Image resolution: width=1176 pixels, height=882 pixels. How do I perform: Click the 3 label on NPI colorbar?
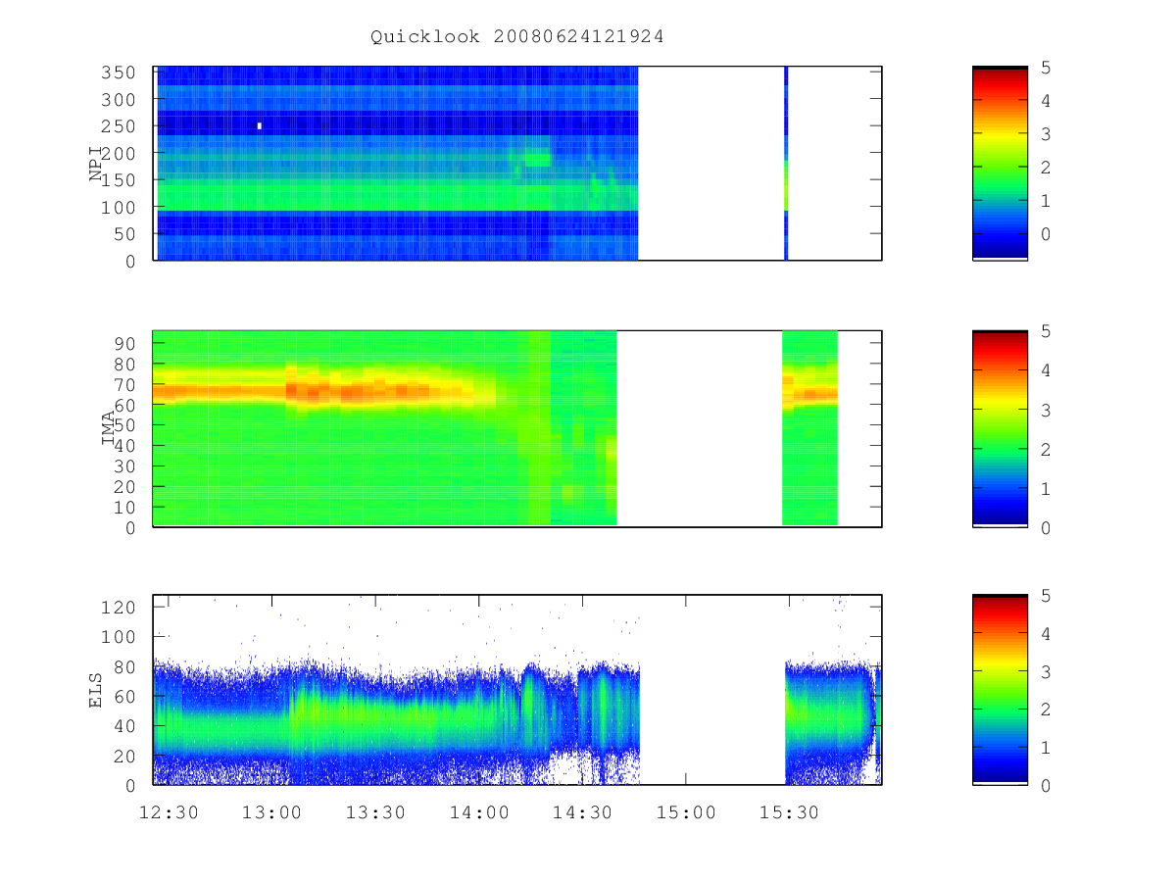point(1046,133)
